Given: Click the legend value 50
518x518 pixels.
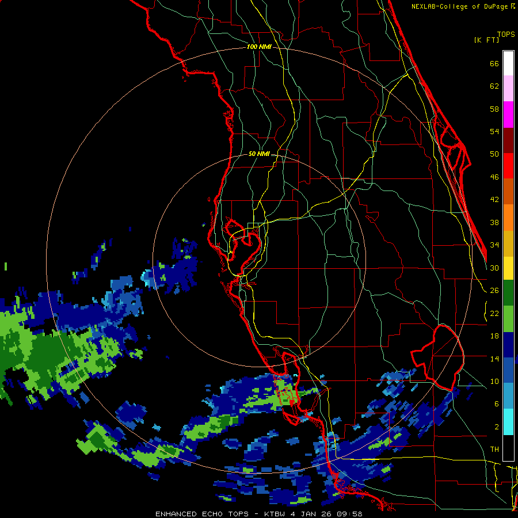Looking at the screenshot, I should pyautogui.click(x=494, y=154).
